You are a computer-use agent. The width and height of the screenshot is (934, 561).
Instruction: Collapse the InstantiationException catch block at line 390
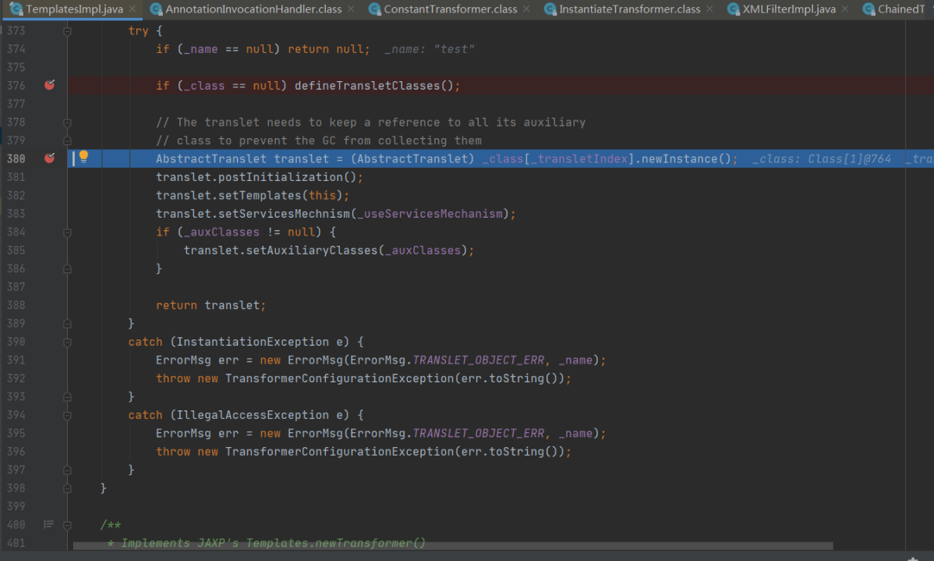click(67, 342)
